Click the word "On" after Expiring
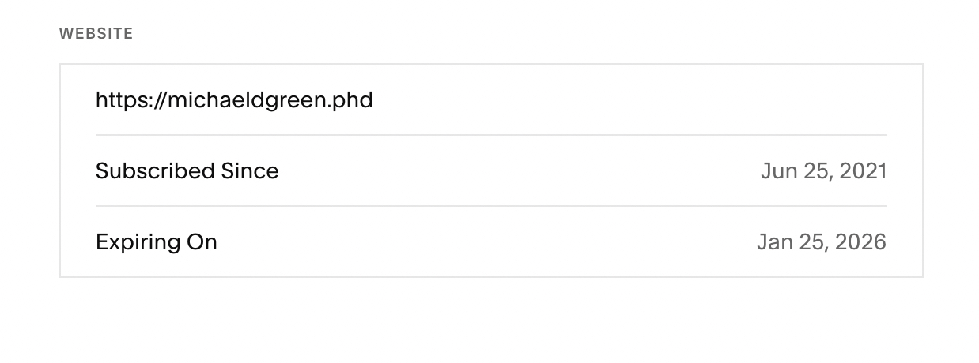The image size is (979, 363). [202, 242]
